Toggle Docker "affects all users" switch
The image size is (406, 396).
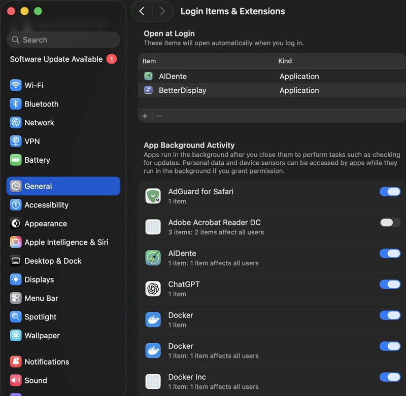click(390, 346)
